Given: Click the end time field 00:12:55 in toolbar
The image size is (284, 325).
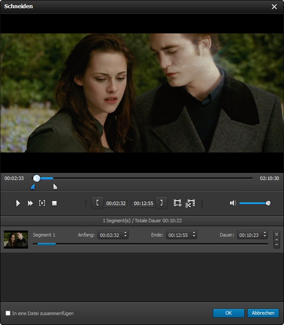Looking at the screenshot, I should click(x=143, y=203).
